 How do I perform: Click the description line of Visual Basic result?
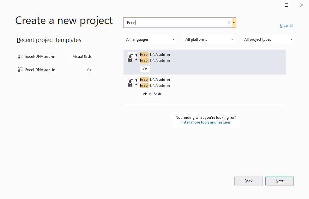pos(155,86)
